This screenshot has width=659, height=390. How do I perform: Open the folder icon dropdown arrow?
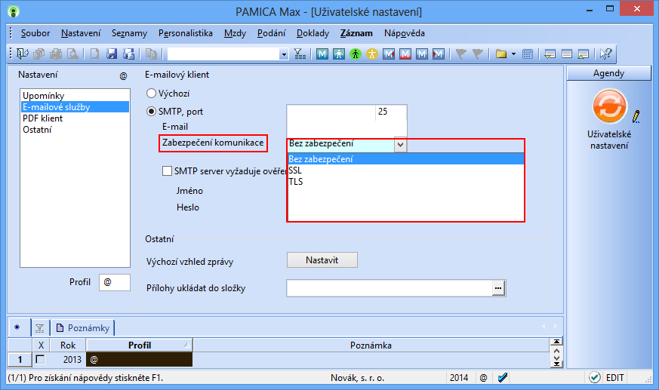[513, 54]
